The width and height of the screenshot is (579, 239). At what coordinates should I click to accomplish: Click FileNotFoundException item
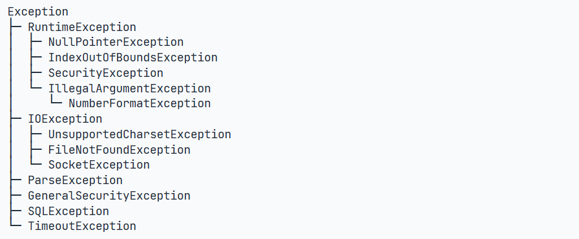pos(120,150)
